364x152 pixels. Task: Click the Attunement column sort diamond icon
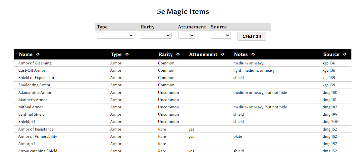[x=223, y=54]
